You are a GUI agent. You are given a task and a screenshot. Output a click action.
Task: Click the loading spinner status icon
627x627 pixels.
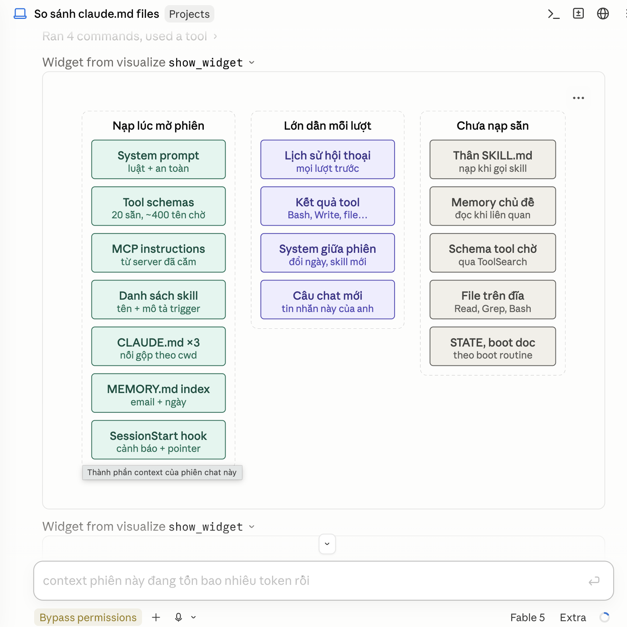click(x=604, y=617)
